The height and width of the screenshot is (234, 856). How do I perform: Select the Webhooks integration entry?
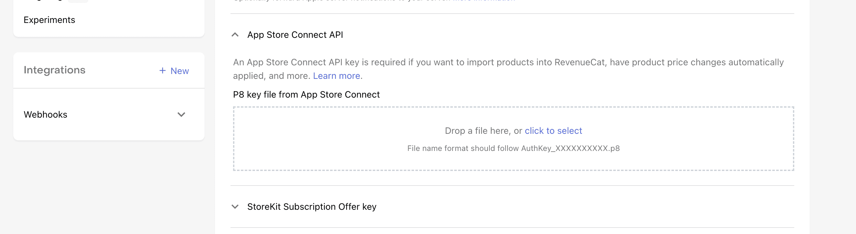[46, 115]
